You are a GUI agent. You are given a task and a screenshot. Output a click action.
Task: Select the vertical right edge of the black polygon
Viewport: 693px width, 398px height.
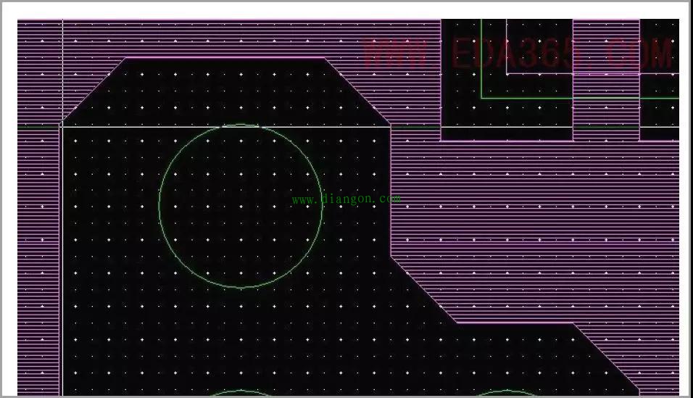pyautogui.click(x=391, y=190)
